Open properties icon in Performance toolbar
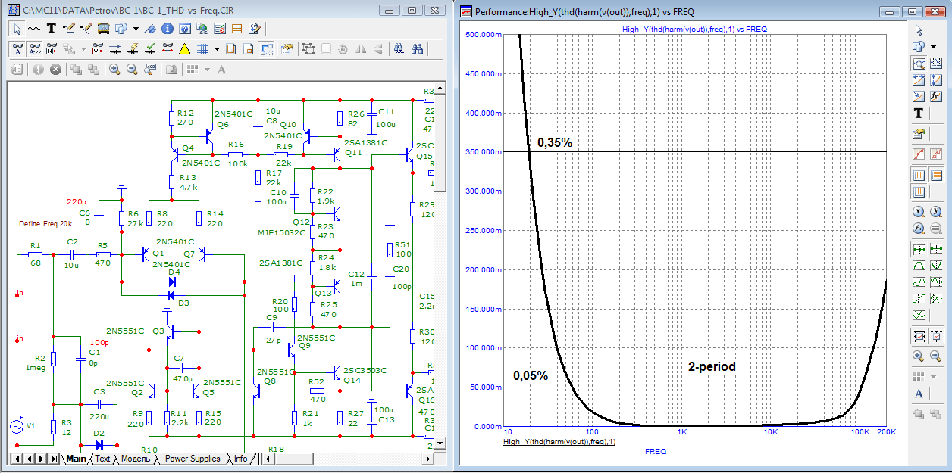The image size is (952, 473). (919, 134)
